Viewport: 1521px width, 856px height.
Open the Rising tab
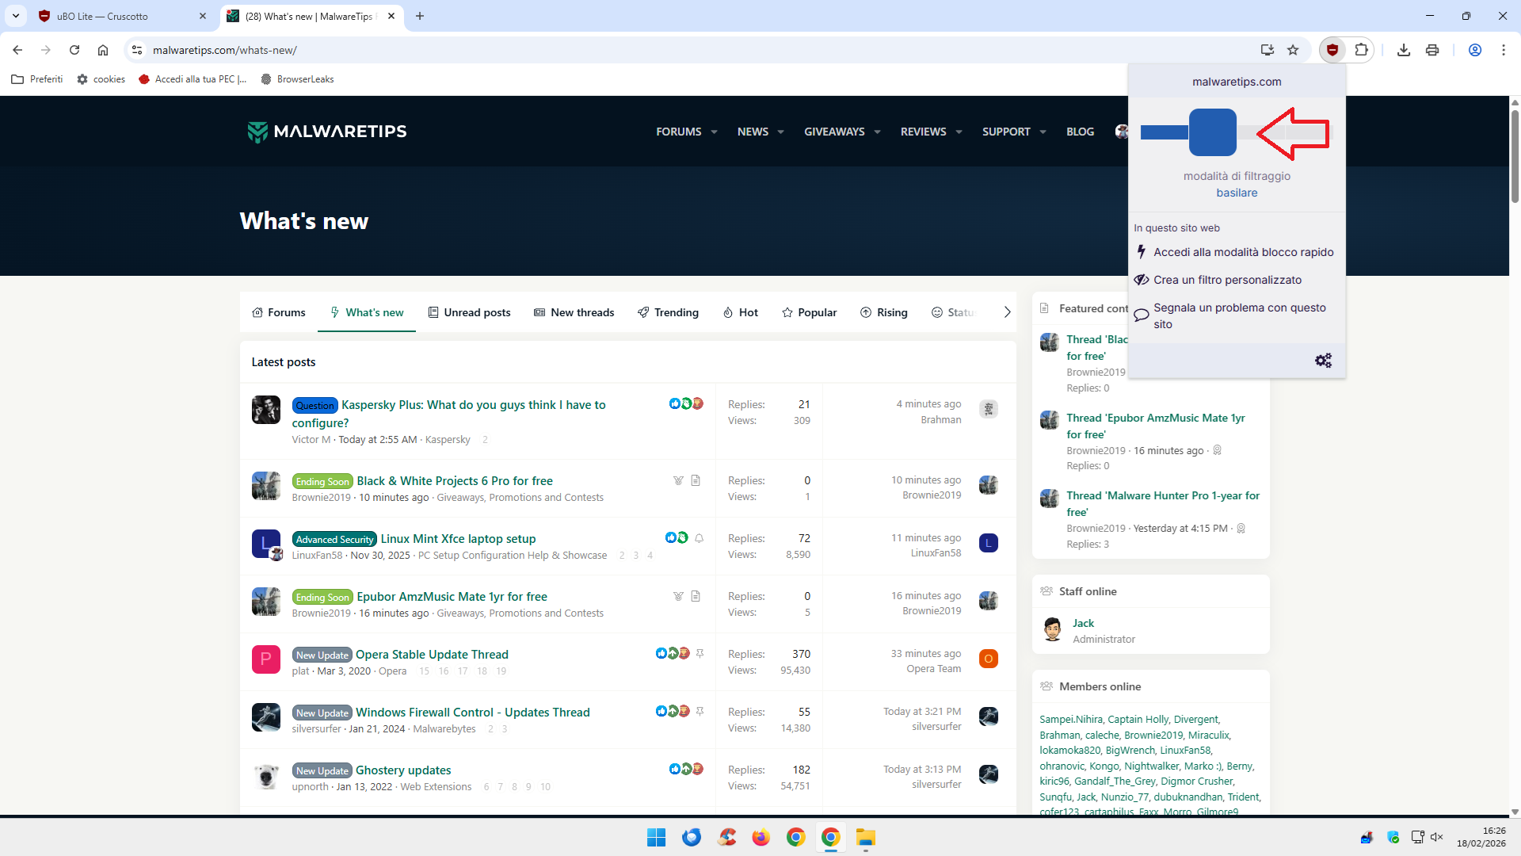click(x=883, y=312)
